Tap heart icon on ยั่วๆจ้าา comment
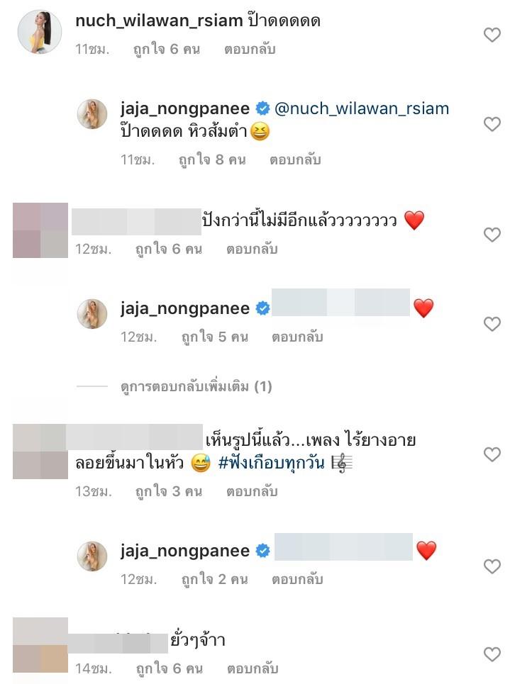The width and height of the screenshot is (532, 684). pos(492,654)
